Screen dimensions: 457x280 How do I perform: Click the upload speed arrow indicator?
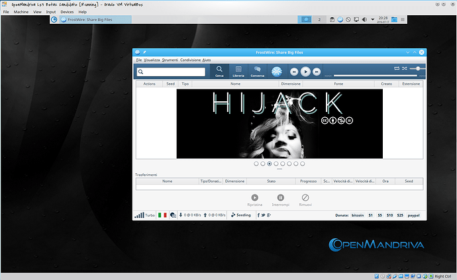[205, 215]
